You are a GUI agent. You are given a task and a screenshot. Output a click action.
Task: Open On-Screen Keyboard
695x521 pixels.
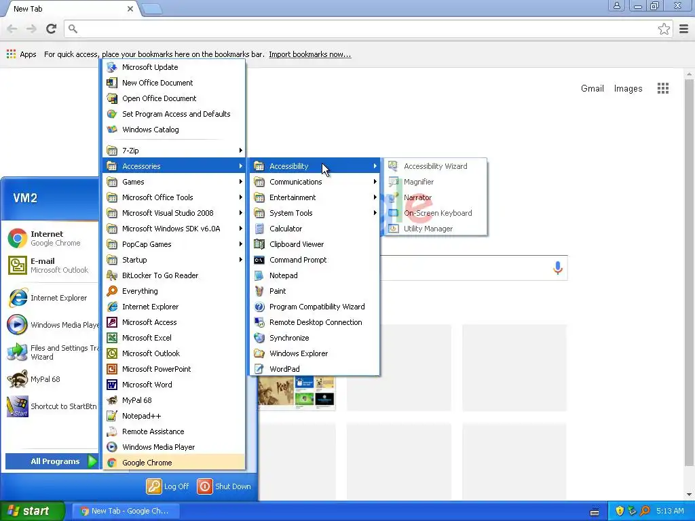(x=436, y=213)
